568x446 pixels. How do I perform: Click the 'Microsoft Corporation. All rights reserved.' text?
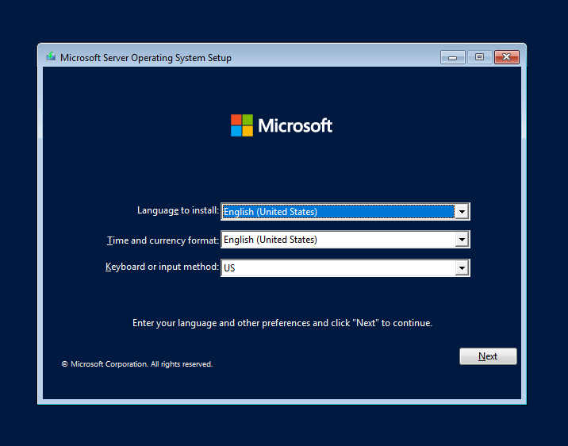(137, 364)
